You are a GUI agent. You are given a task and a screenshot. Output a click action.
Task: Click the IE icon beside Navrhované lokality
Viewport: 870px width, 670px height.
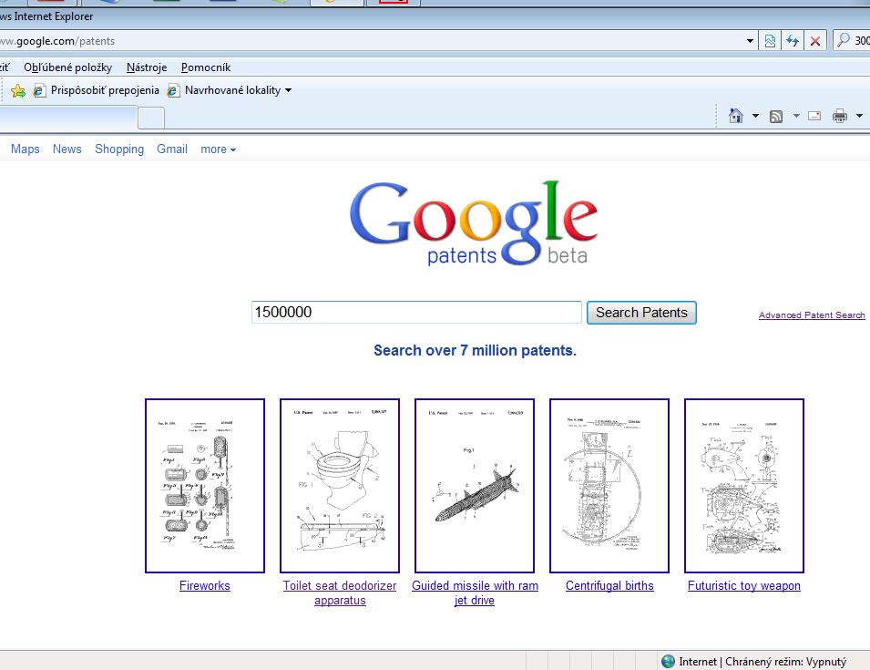coord(173,90)
